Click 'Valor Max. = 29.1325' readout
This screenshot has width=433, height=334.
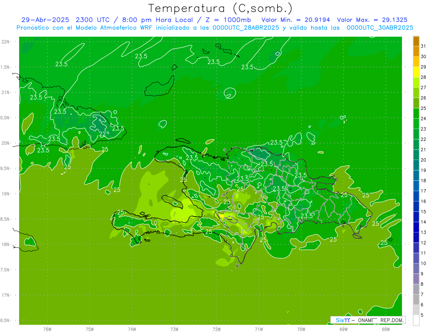click(372, 20)
